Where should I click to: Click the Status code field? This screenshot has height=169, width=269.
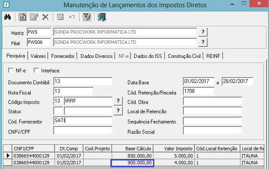click(x=58, y=111)
